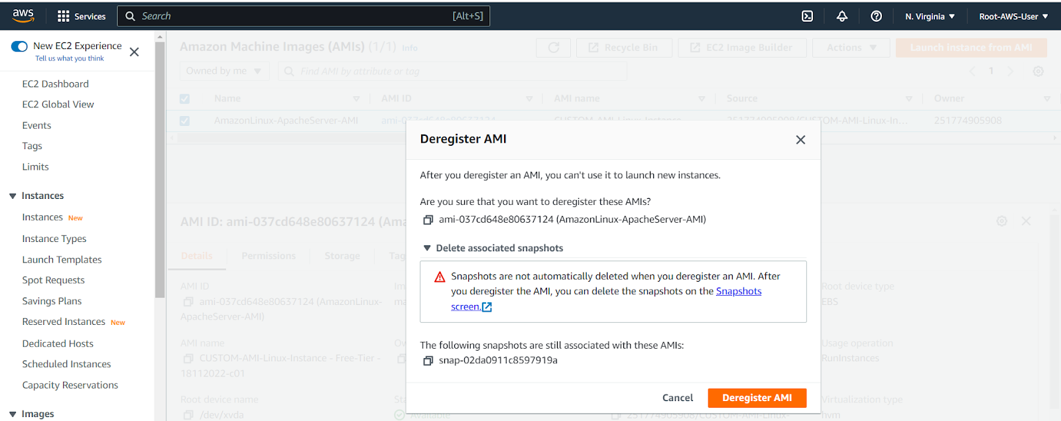This screenshot has width=1061, height=421.
Task: Open Tags in the sidebar
Action: [32, 146]
